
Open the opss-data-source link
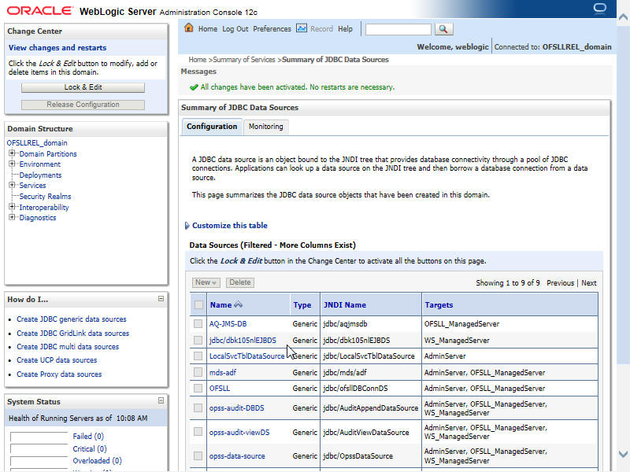[x=237, y=456]
